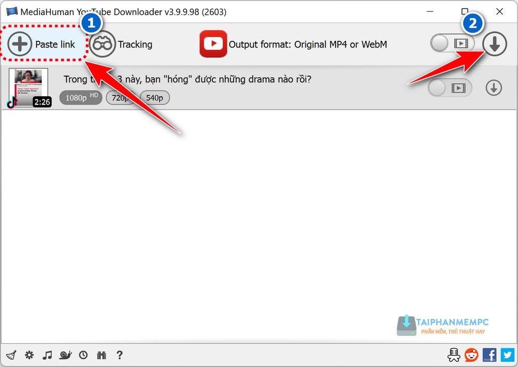Click the binoculars icon in bottom bar
The height and width of the screenshot is (367, 518).
click(102, 355)
